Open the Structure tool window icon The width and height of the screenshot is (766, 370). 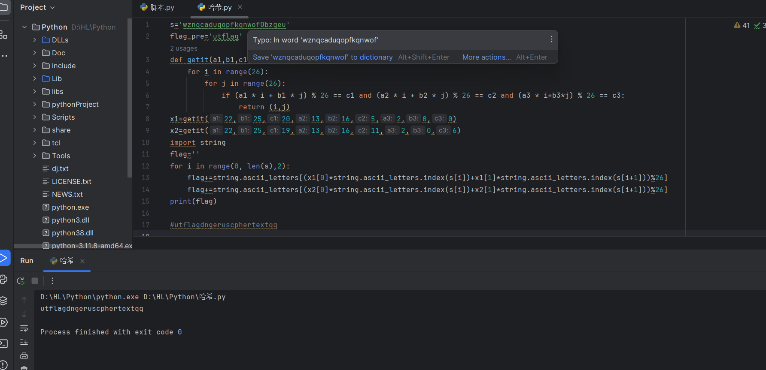point(4,35)
